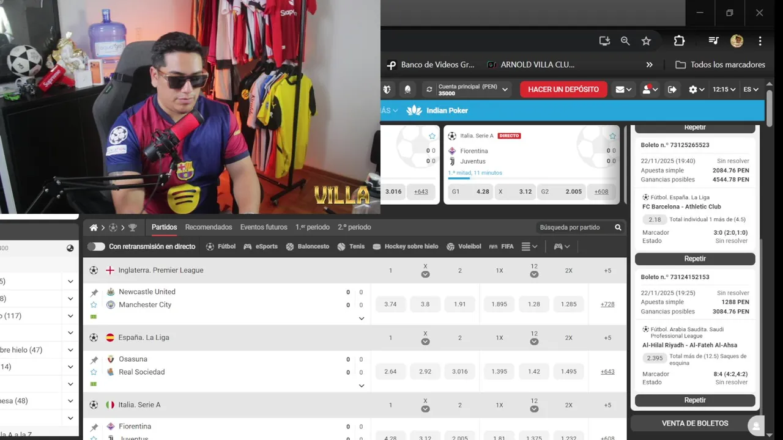Expand X column dropdown in Premier League header
The width and height of the screenshot is (783, 440).
click(425, 274)
